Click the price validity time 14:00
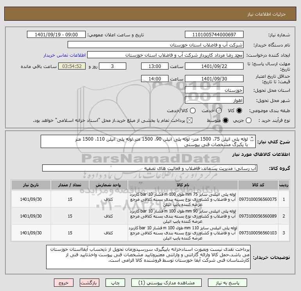 (x=155, y=79)
